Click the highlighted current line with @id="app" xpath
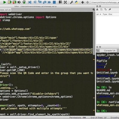This screenshot has height=119, width=119. click(46, 49)
